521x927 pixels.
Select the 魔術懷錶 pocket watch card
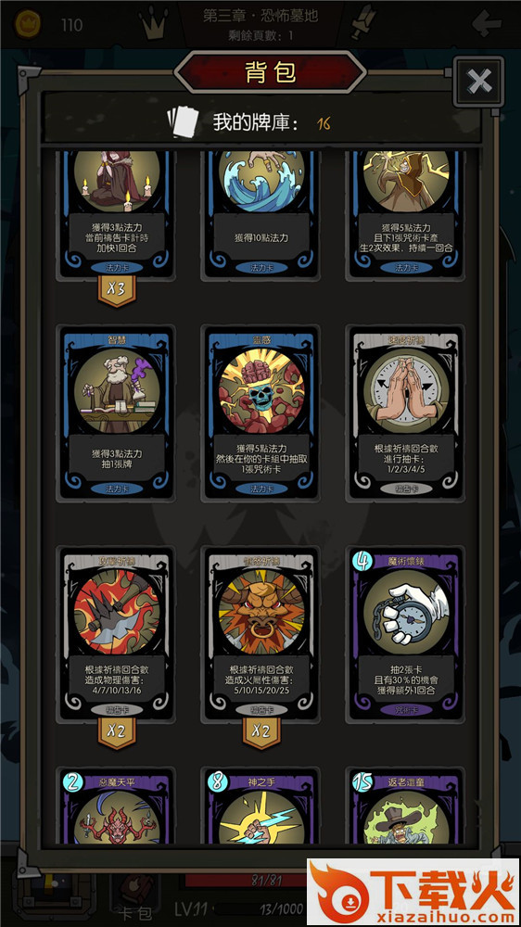(406, 634)
